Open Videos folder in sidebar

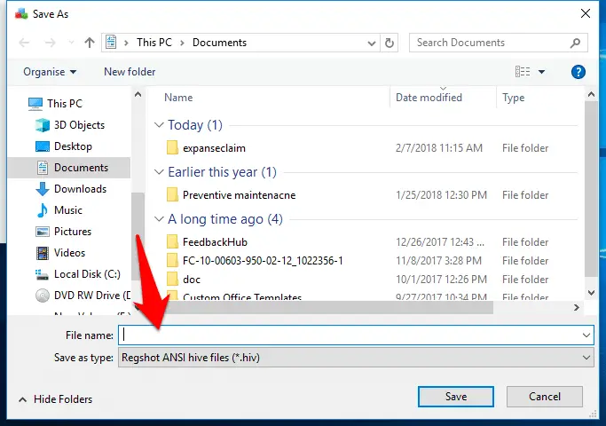tap(60, 252)
